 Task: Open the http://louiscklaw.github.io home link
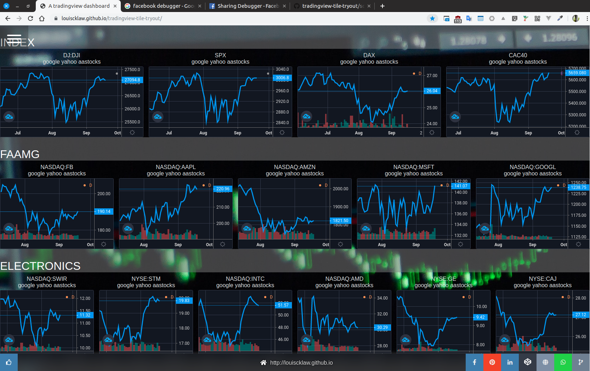coord(297,363)
